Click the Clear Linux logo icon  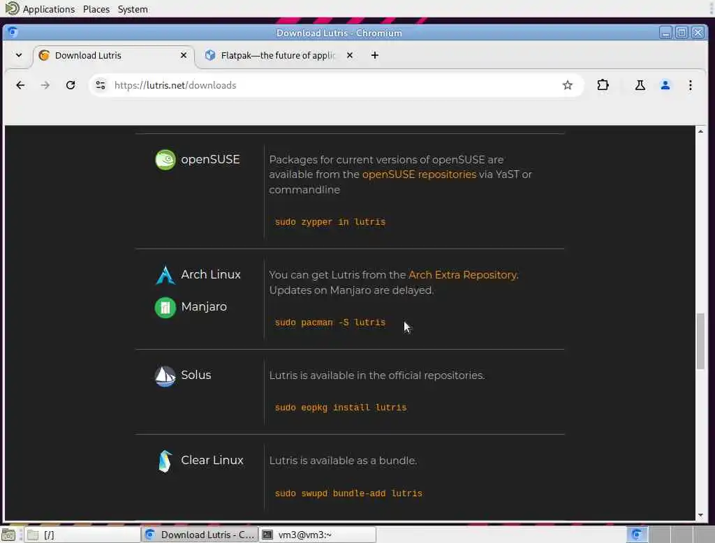pyautogui.click(x=165, y=461)
